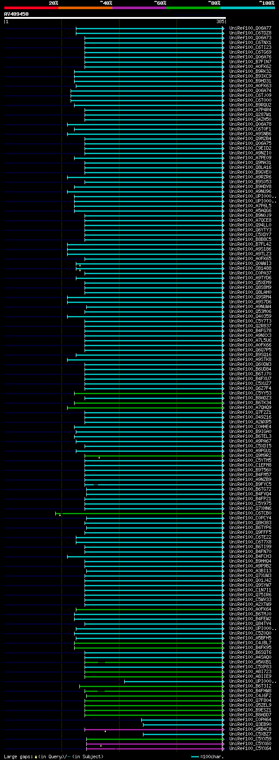Viewport: 279px width, 760px height.
Task: Click the UniRef100_A0FK66 entry
Action: (250, 345)
